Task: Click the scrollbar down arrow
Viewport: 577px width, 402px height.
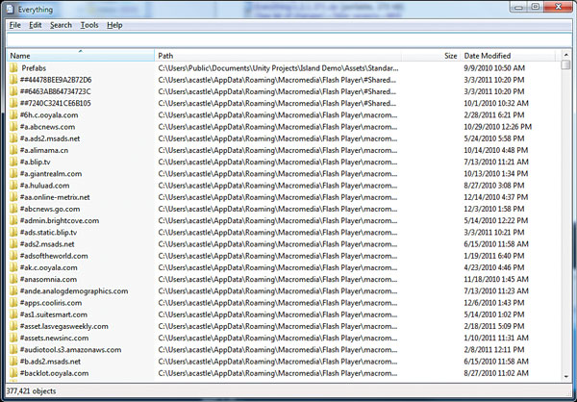Action: click(x=566, y=376)
